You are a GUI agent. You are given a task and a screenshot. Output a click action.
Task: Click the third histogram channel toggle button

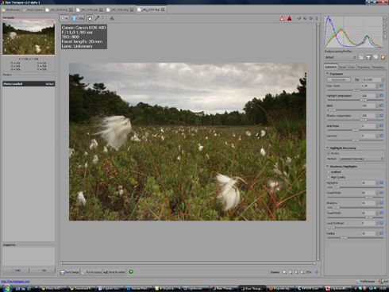point(385,31)
